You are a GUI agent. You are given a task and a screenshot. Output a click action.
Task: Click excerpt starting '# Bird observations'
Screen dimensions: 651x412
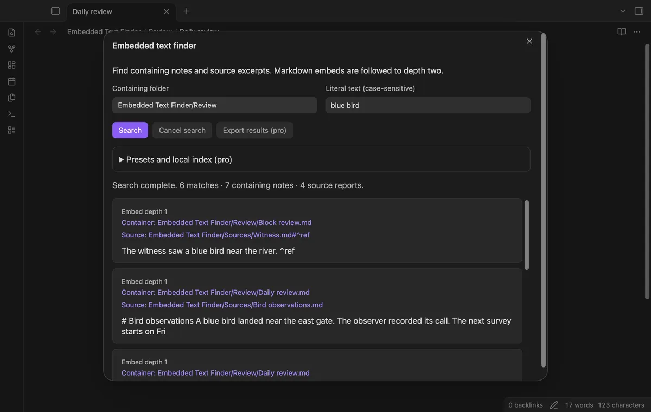316,326
